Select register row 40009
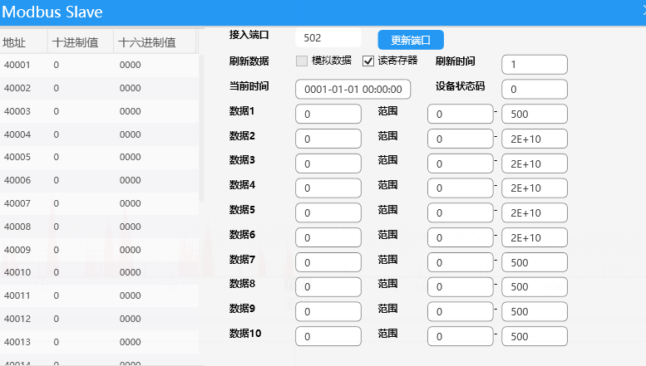Viewport: 646px width, 366px height. coord(99,250)
